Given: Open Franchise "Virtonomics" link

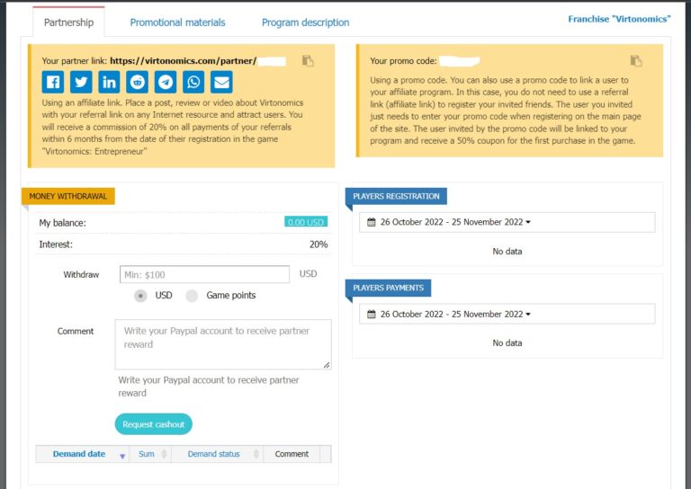Looking at the screenshot, I should pyautogui.click(x=619, y=19).
